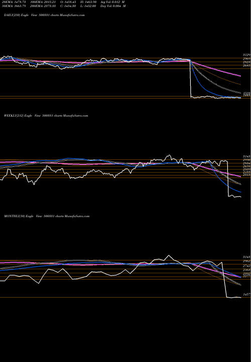
Task: Click the 1457 price label on monthly chart
Action: pos(246,295)
